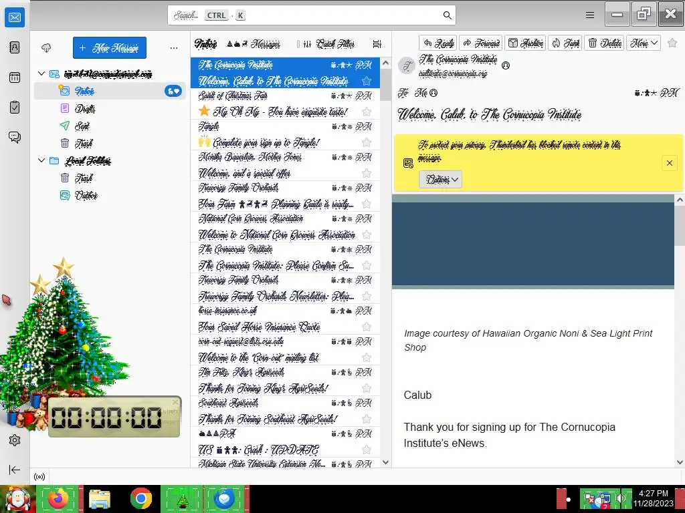Click the Get Messages cloud icon
The height and width of the screenshot is (513, 685).
46,48
